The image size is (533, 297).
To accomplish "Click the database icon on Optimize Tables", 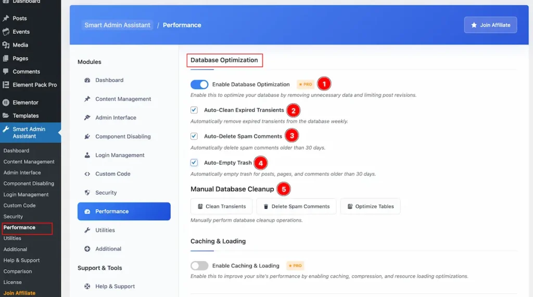I will click(x=350, y=207).
